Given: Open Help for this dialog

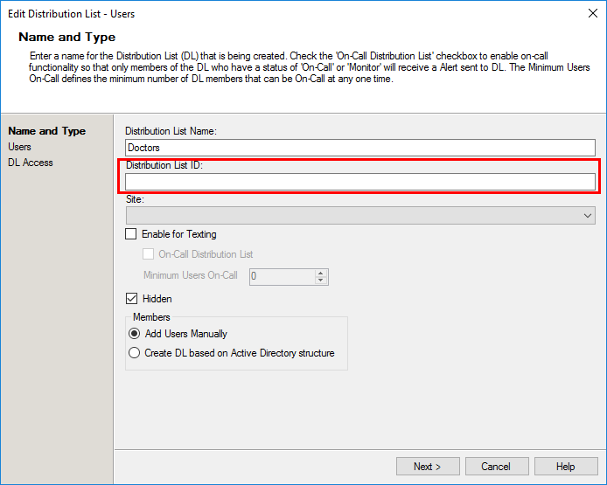Looking at the screenshot, I should click(566, 467).
